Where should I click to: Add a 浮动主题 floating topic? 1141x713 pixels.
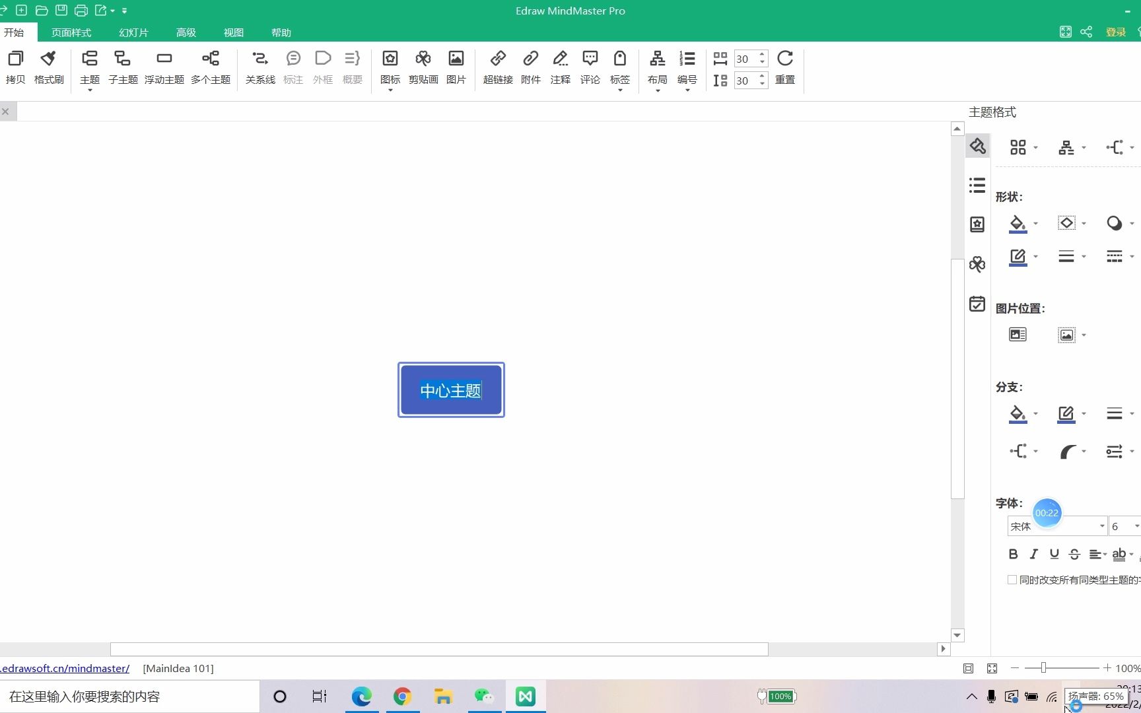pyautogui.click(x=164, y=67)
